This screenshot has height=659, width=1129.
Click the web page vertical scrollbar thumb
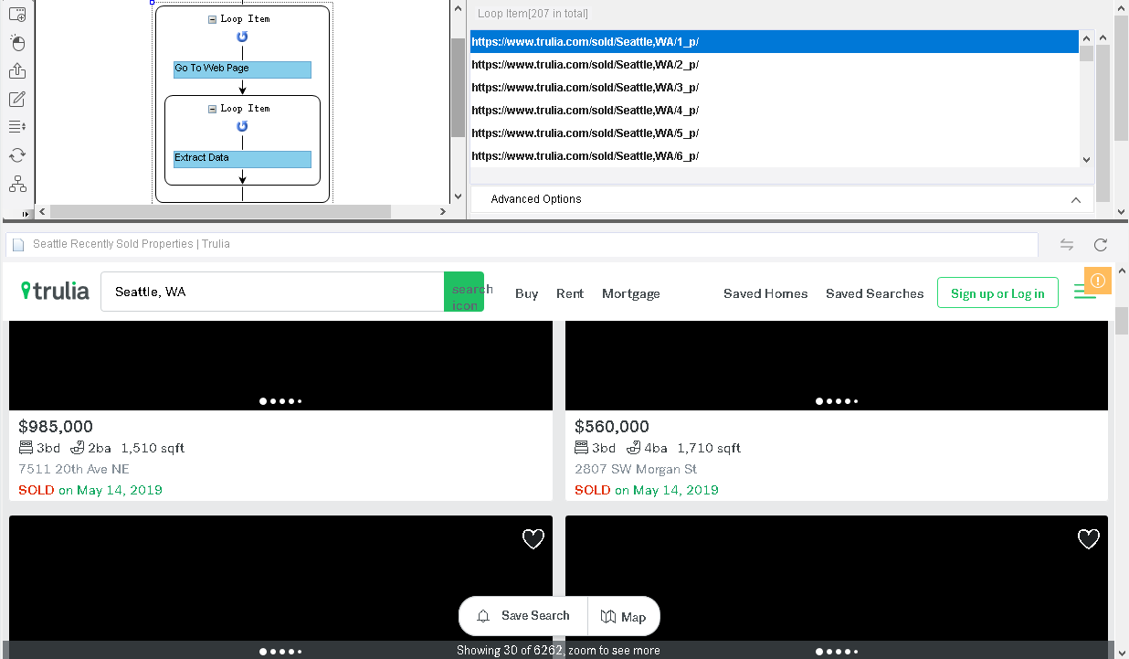click(x=1122, y=322)
